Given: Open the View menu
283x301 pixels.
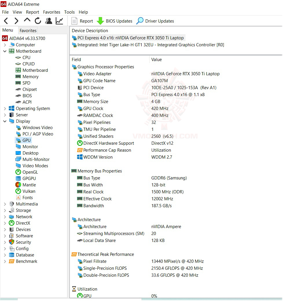Looking at the screenshot, I should (x=17, y=12).
